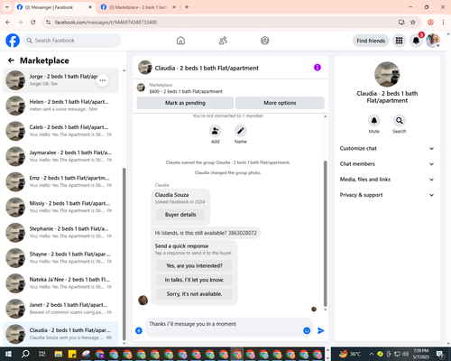Open File Explorer on taskbar
This screenshot has height=361, width=451.
click(x=59, y=354)
